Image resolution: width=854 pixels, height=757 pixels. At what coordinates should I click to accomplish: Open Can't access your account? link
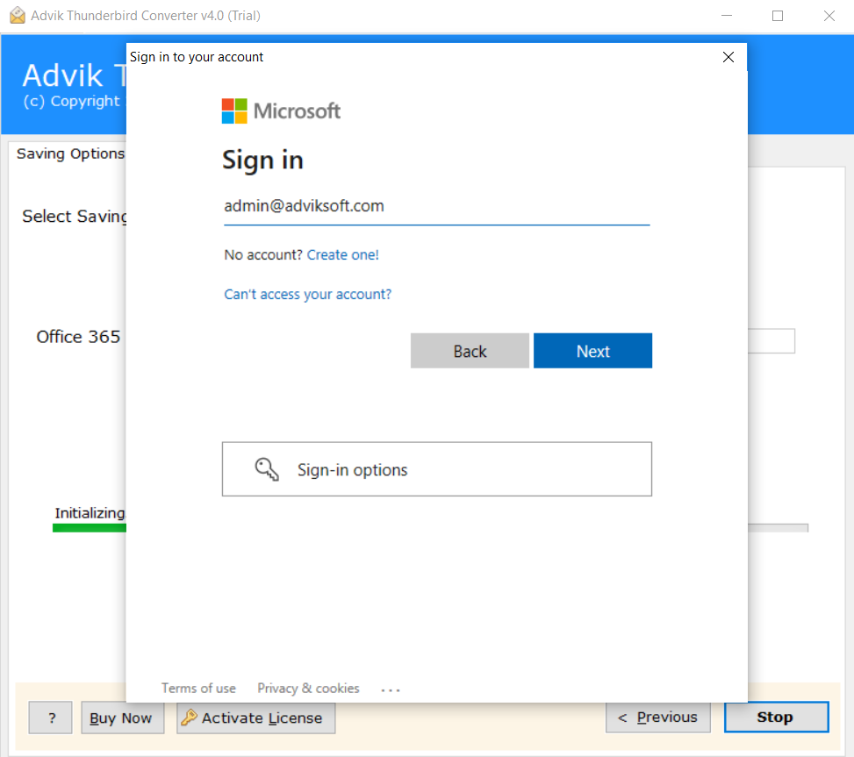point(308,295)
